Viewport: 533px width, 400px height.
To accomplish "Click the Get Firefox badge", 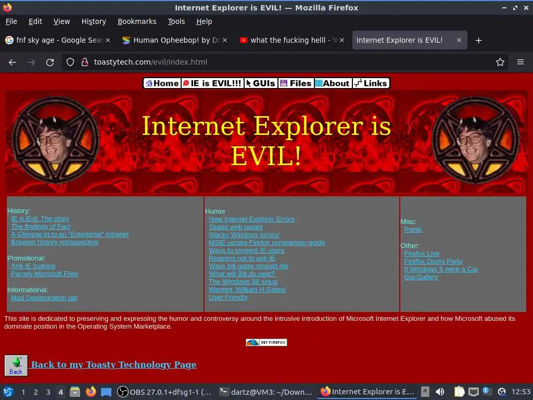I will pyautogui.click(x=266, y=343).
